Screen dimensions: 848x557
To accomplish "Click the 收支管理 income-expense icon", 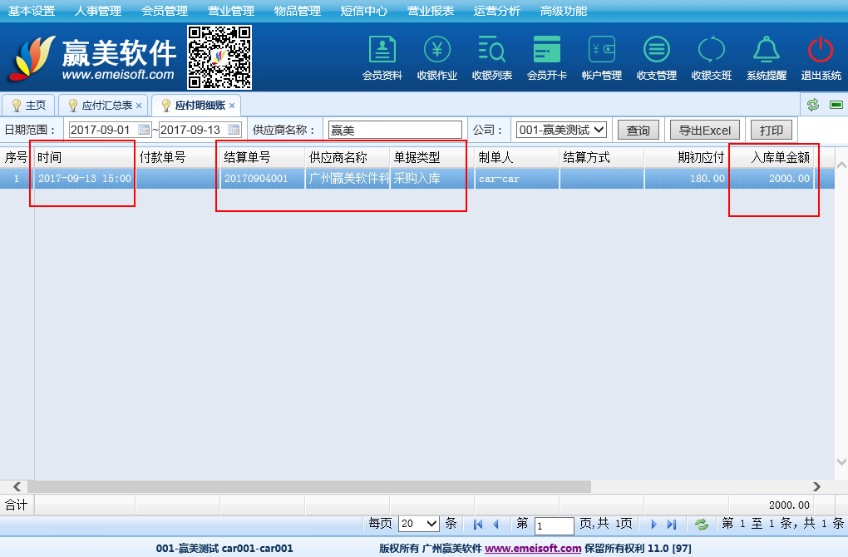I will coord(656,51).
